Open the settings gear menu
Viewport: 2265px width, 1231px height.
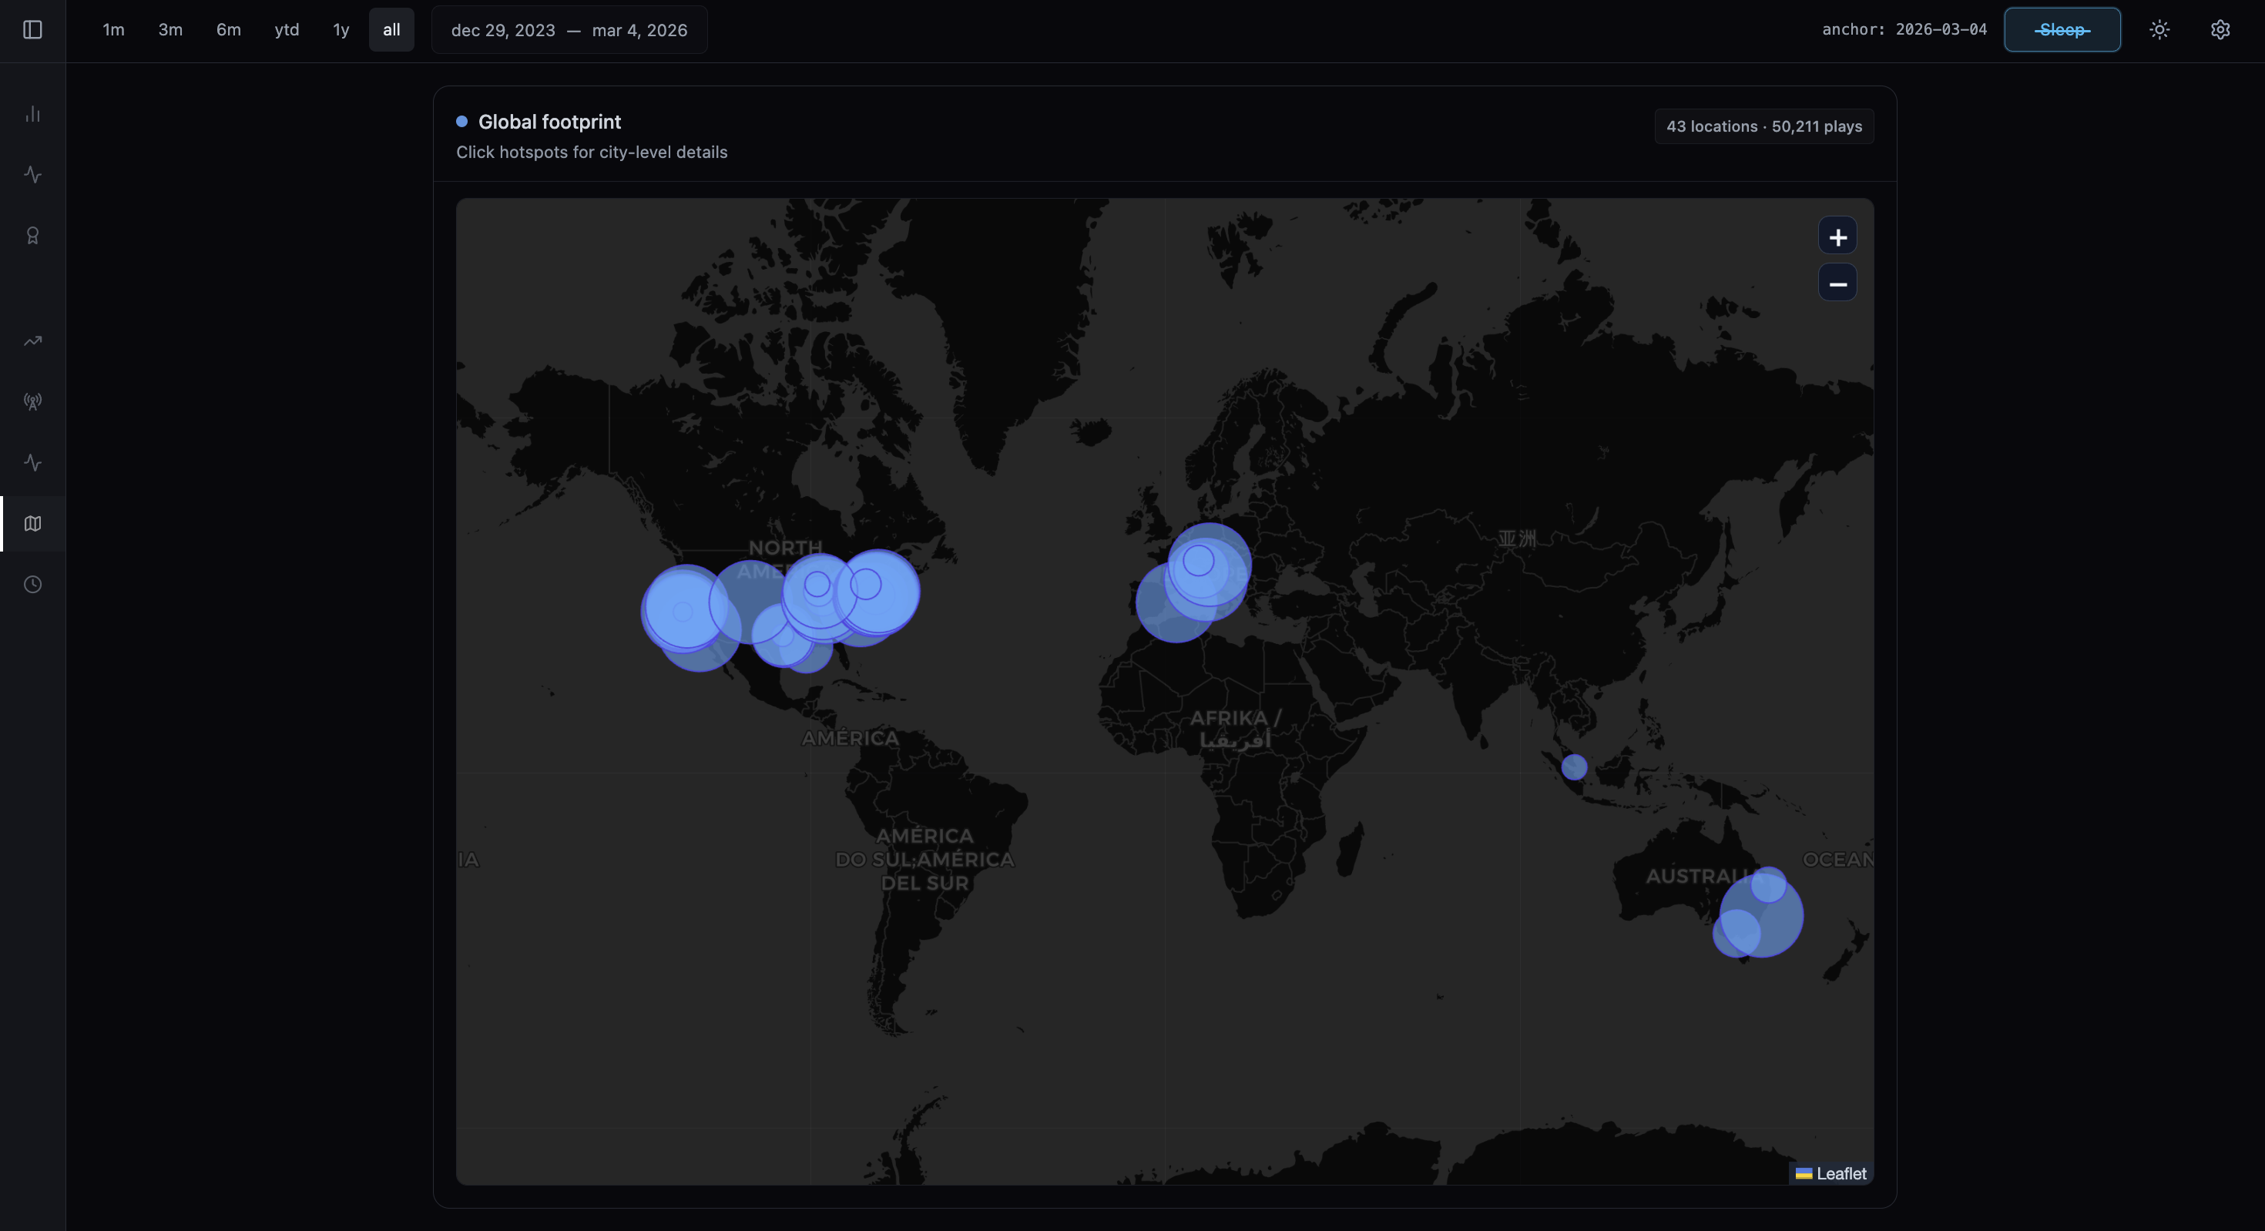click(2220, 29)
